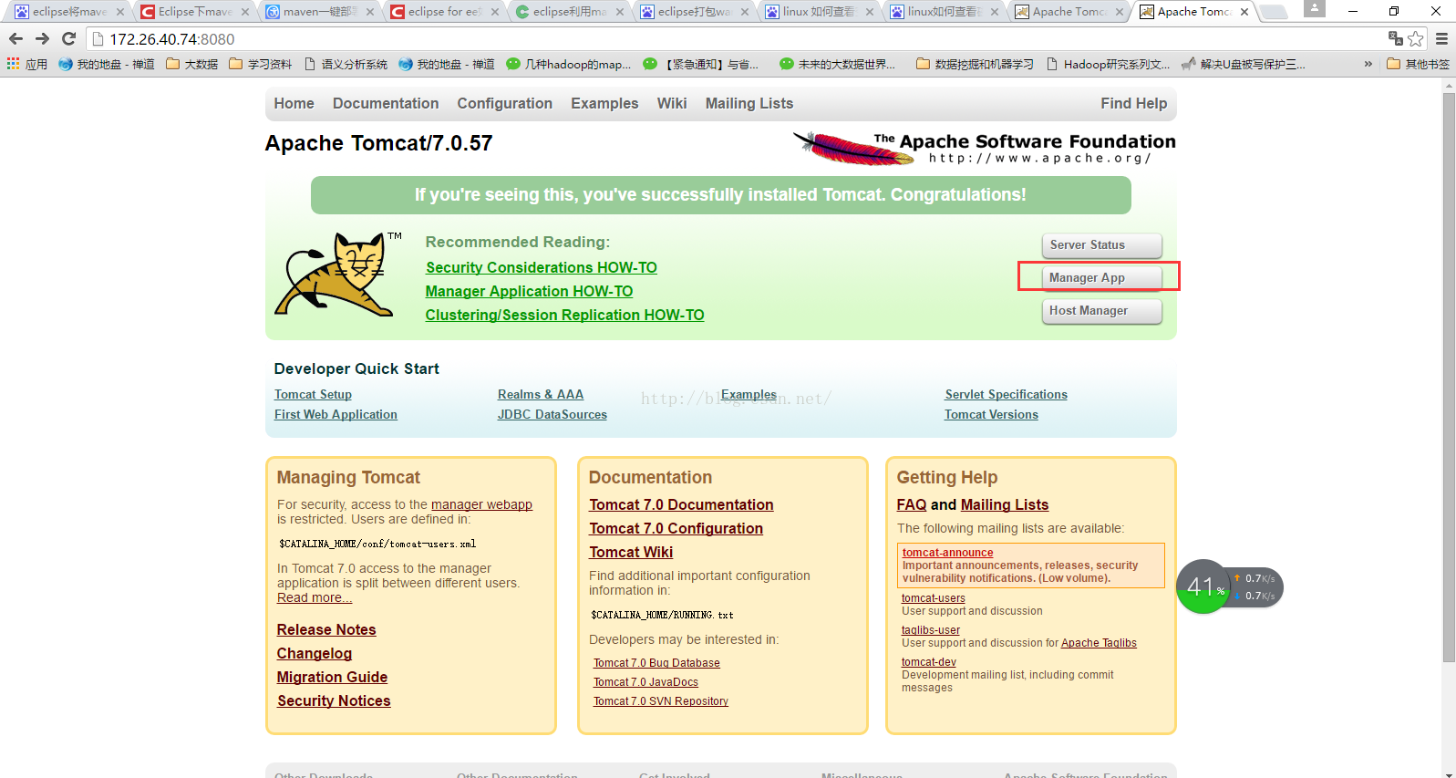Open the 学习资料 bookmark folder

point(261,64)
